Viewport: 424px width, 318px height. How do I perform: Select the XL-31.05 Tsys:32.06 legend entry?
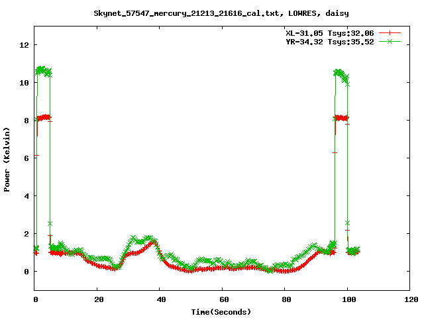tap(330, 33)
